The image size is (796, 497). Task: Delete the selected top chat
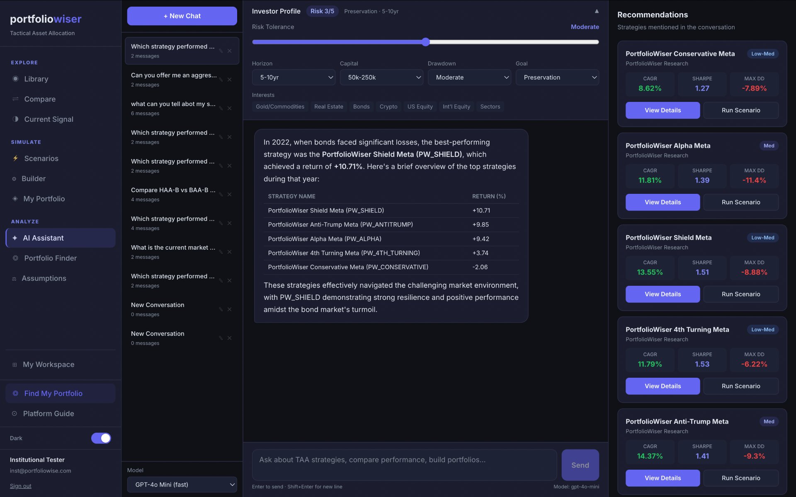click(x=230, y=51)
